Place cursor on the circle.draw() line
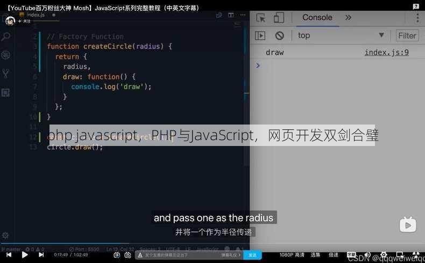The image size is (425, 263). [75, 147]
